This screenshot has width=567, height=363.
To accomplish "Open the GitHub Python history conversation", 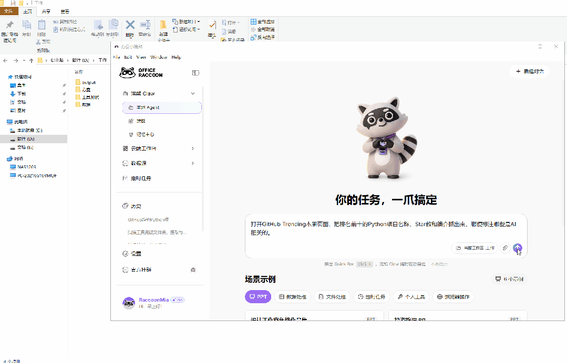I will pos(148,219).
